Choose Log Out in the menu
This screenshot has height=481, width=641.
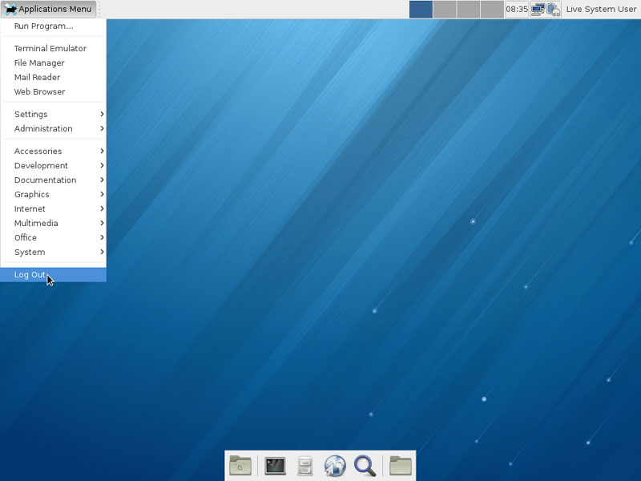[54, 275]
